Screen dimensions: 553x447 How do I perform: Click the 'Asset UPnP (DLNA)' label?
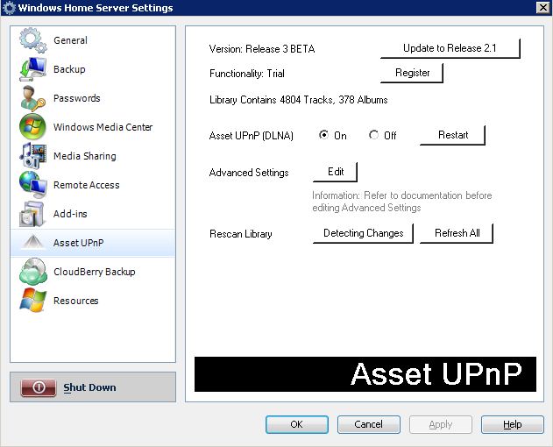(252, 136)
